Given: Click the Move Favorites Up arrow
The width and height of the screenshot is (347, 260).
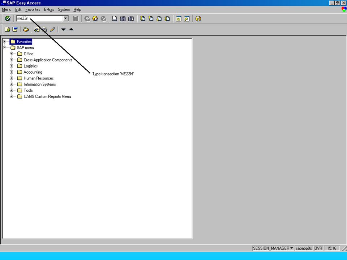Looking at the screenshot, I should pos(71,29).
